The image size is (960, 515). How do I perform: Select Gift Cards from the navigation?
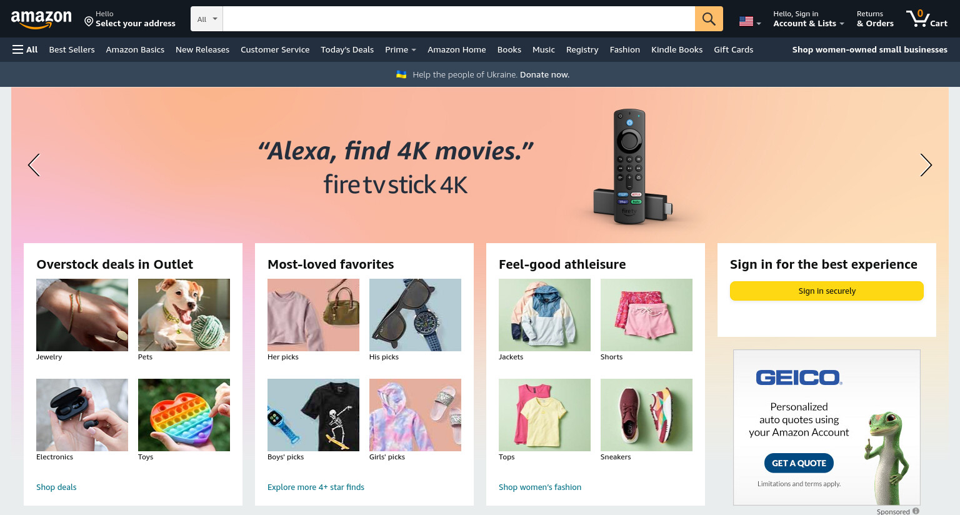[733, 49]
